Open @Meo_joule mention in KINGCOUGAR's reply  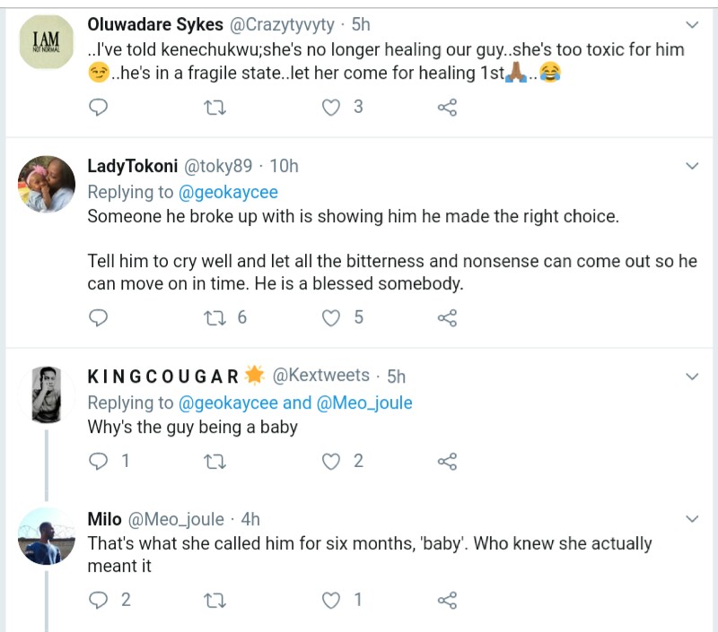tap(364, 403)
